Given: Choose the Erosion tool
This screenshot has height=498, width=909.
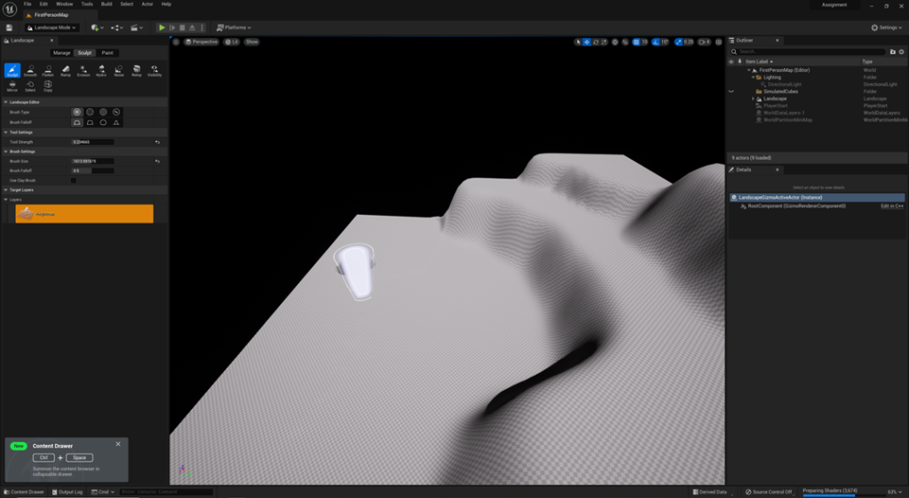Looking at the screenshot, I should (x=83, y=70).
